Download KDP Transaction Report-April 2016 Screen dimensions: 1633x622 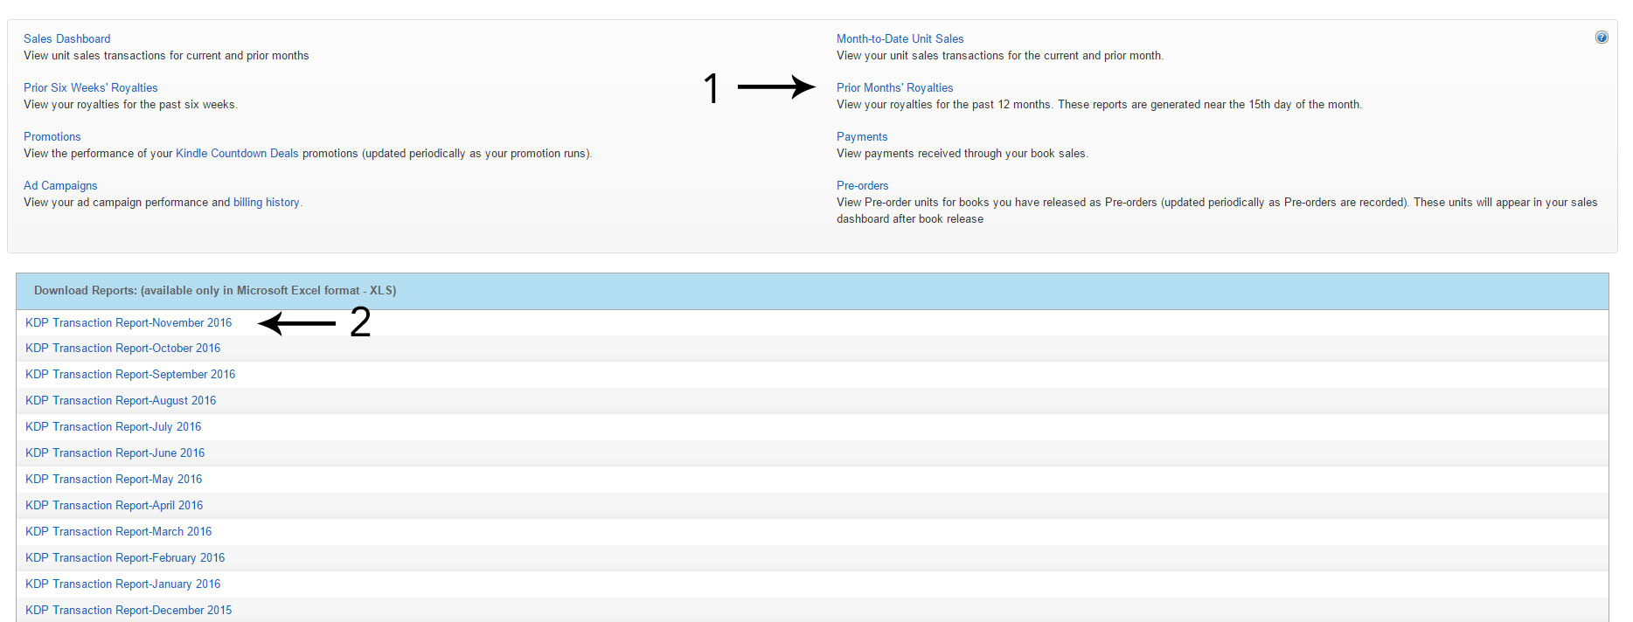click(x=115, y=505)
